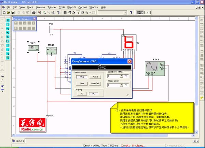Screen dimensions: 205x148
Task: Click the Trigger Level value field
Action: click(114, 85)
